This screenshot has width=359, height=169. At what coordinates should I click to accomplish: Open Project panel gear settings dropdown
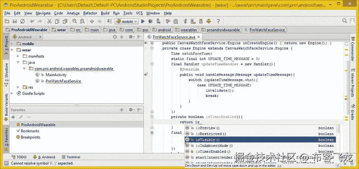coord(131,37)
